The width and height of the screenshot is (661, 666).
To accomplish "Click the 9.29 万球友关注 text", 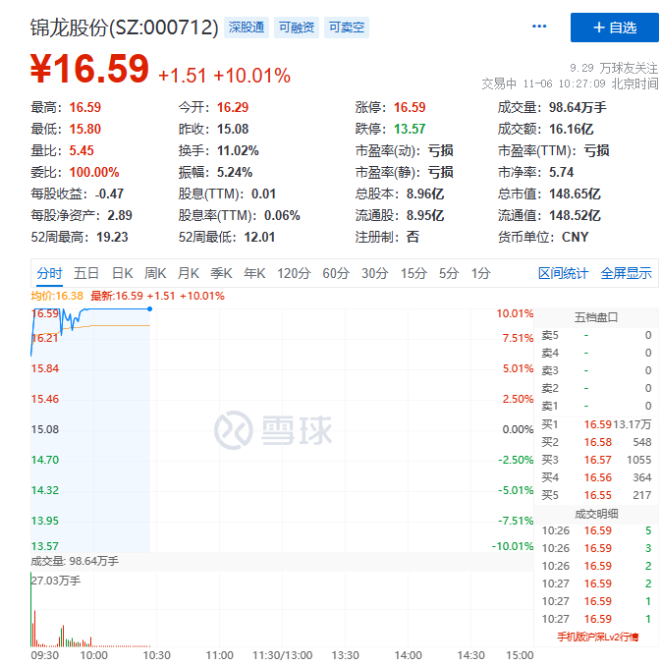I will [614, 68].
